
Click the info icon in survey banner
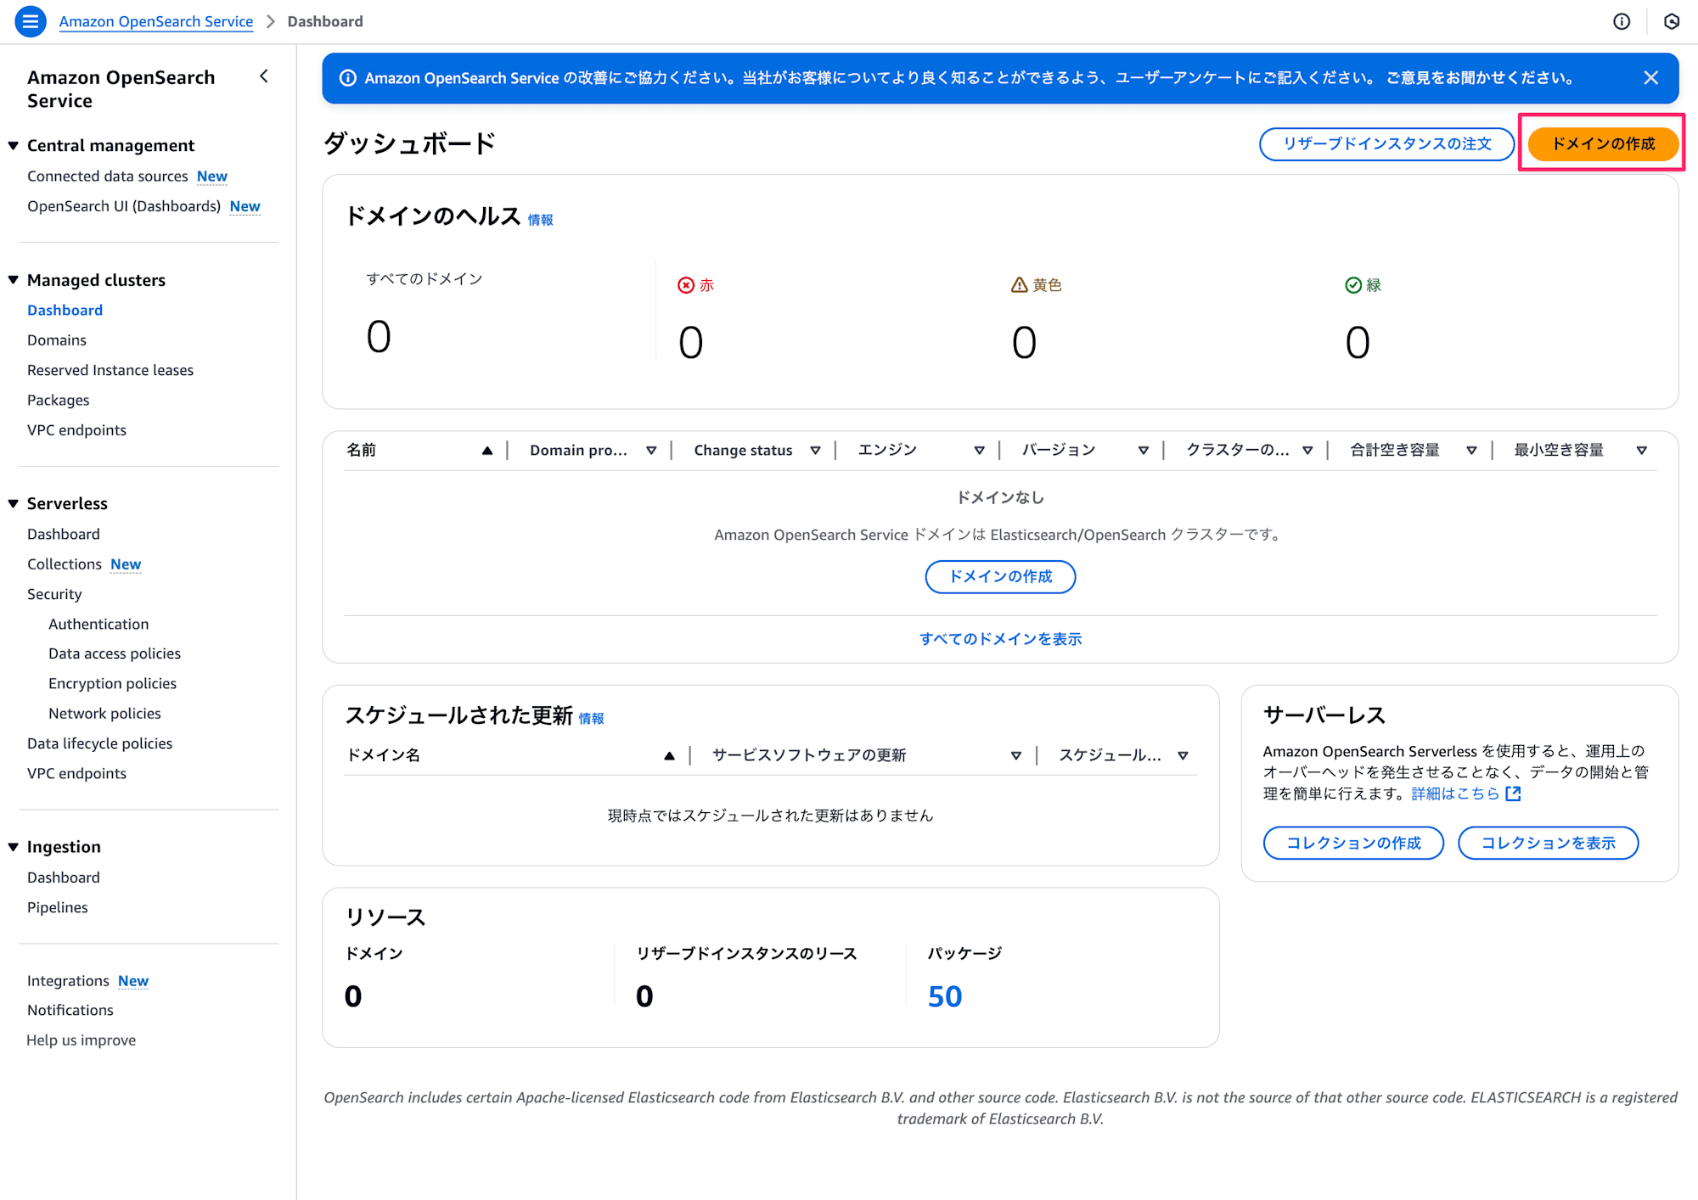coord(348,78)
